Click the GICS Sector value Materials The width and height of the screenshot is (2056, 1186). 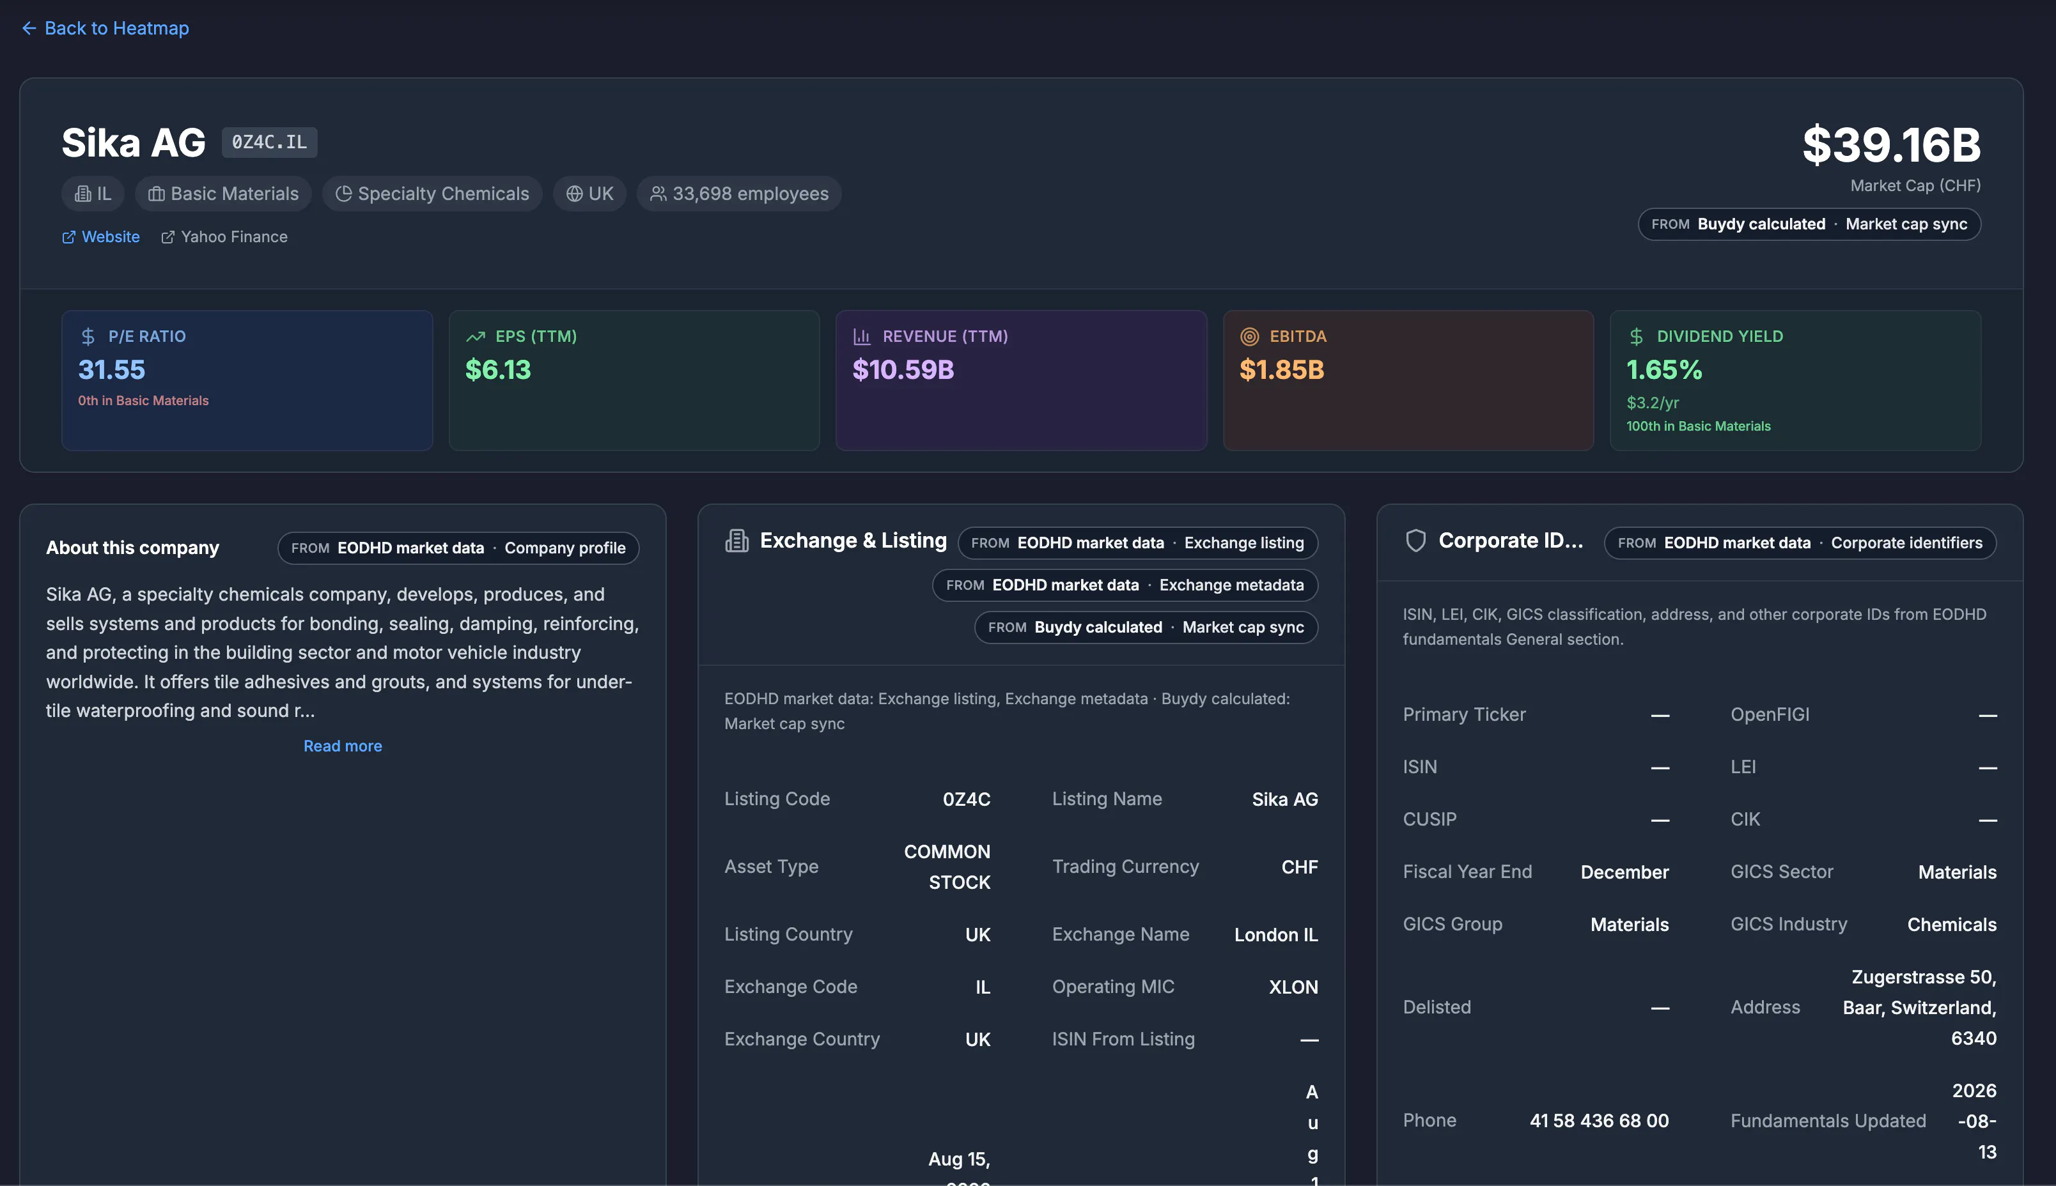pyautogui.click(x=1956, y=872)
